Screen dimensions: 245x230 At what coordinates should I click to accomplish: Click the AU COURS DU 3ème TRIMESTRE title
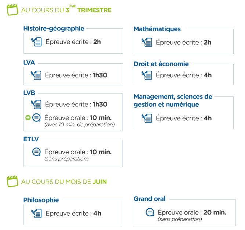coord(66,10)
